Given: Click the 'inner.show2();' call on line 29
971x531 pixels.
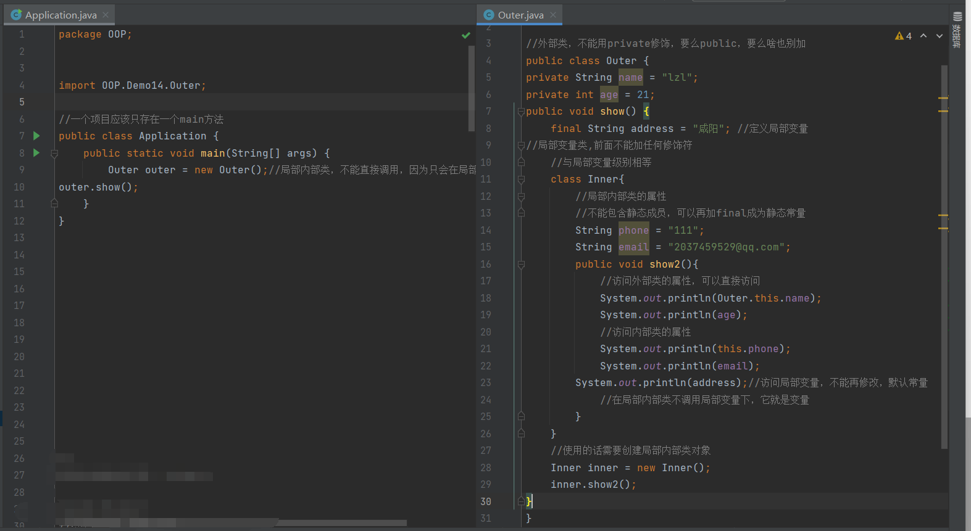Looking at the screenshot, I should 593,484.
